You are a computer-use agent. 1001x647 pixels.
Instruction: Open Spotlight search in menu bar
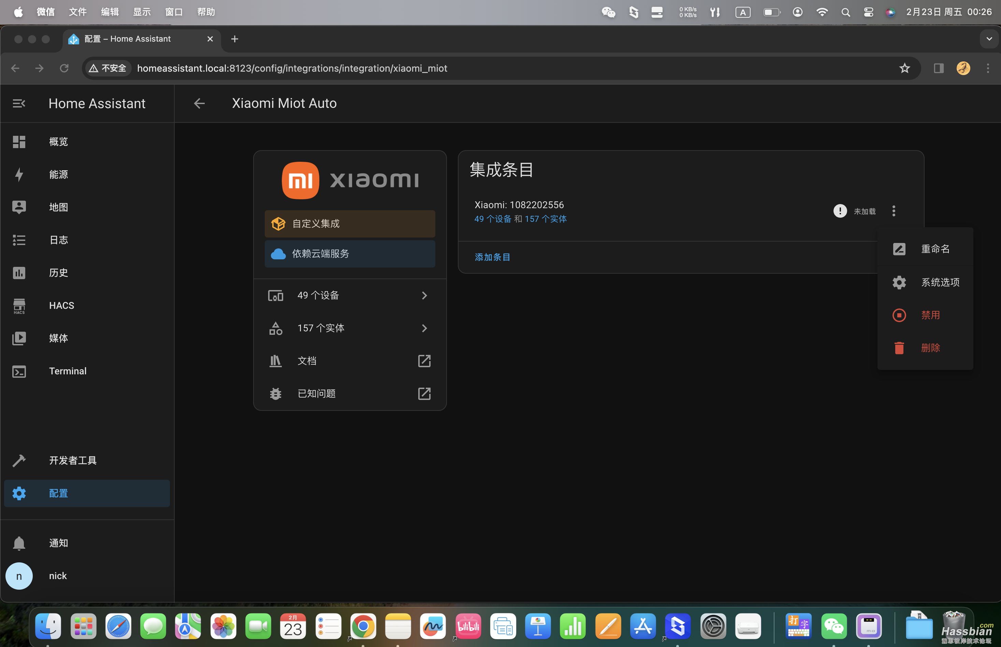pos(845,12)
